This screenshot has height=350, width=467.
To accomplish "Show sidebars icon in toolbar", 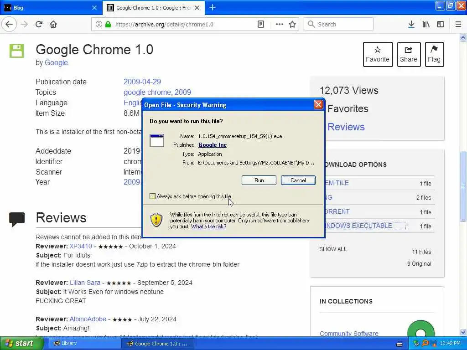I will click(x=441, y=25).
